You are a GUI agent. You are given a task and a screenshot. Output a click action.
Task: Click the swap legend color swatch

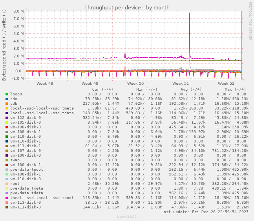[7, 160]
